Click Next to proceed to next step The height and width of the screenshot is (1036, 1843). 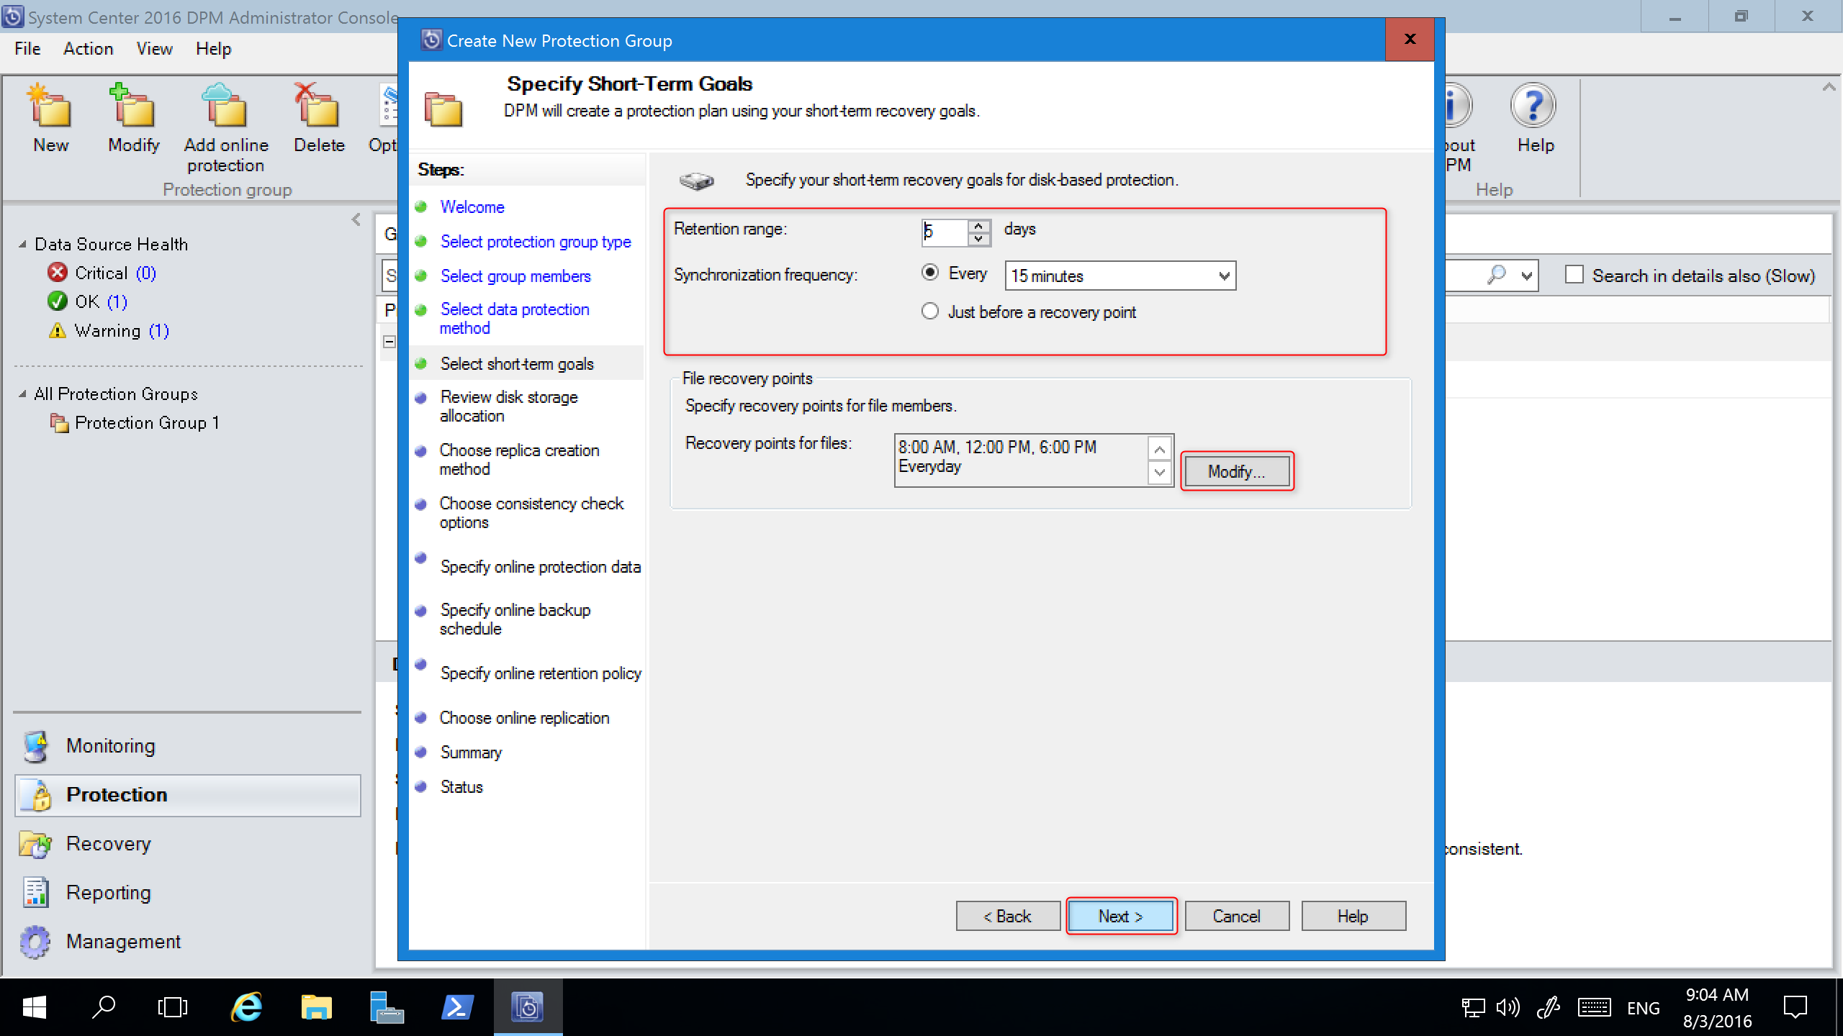1119,916
